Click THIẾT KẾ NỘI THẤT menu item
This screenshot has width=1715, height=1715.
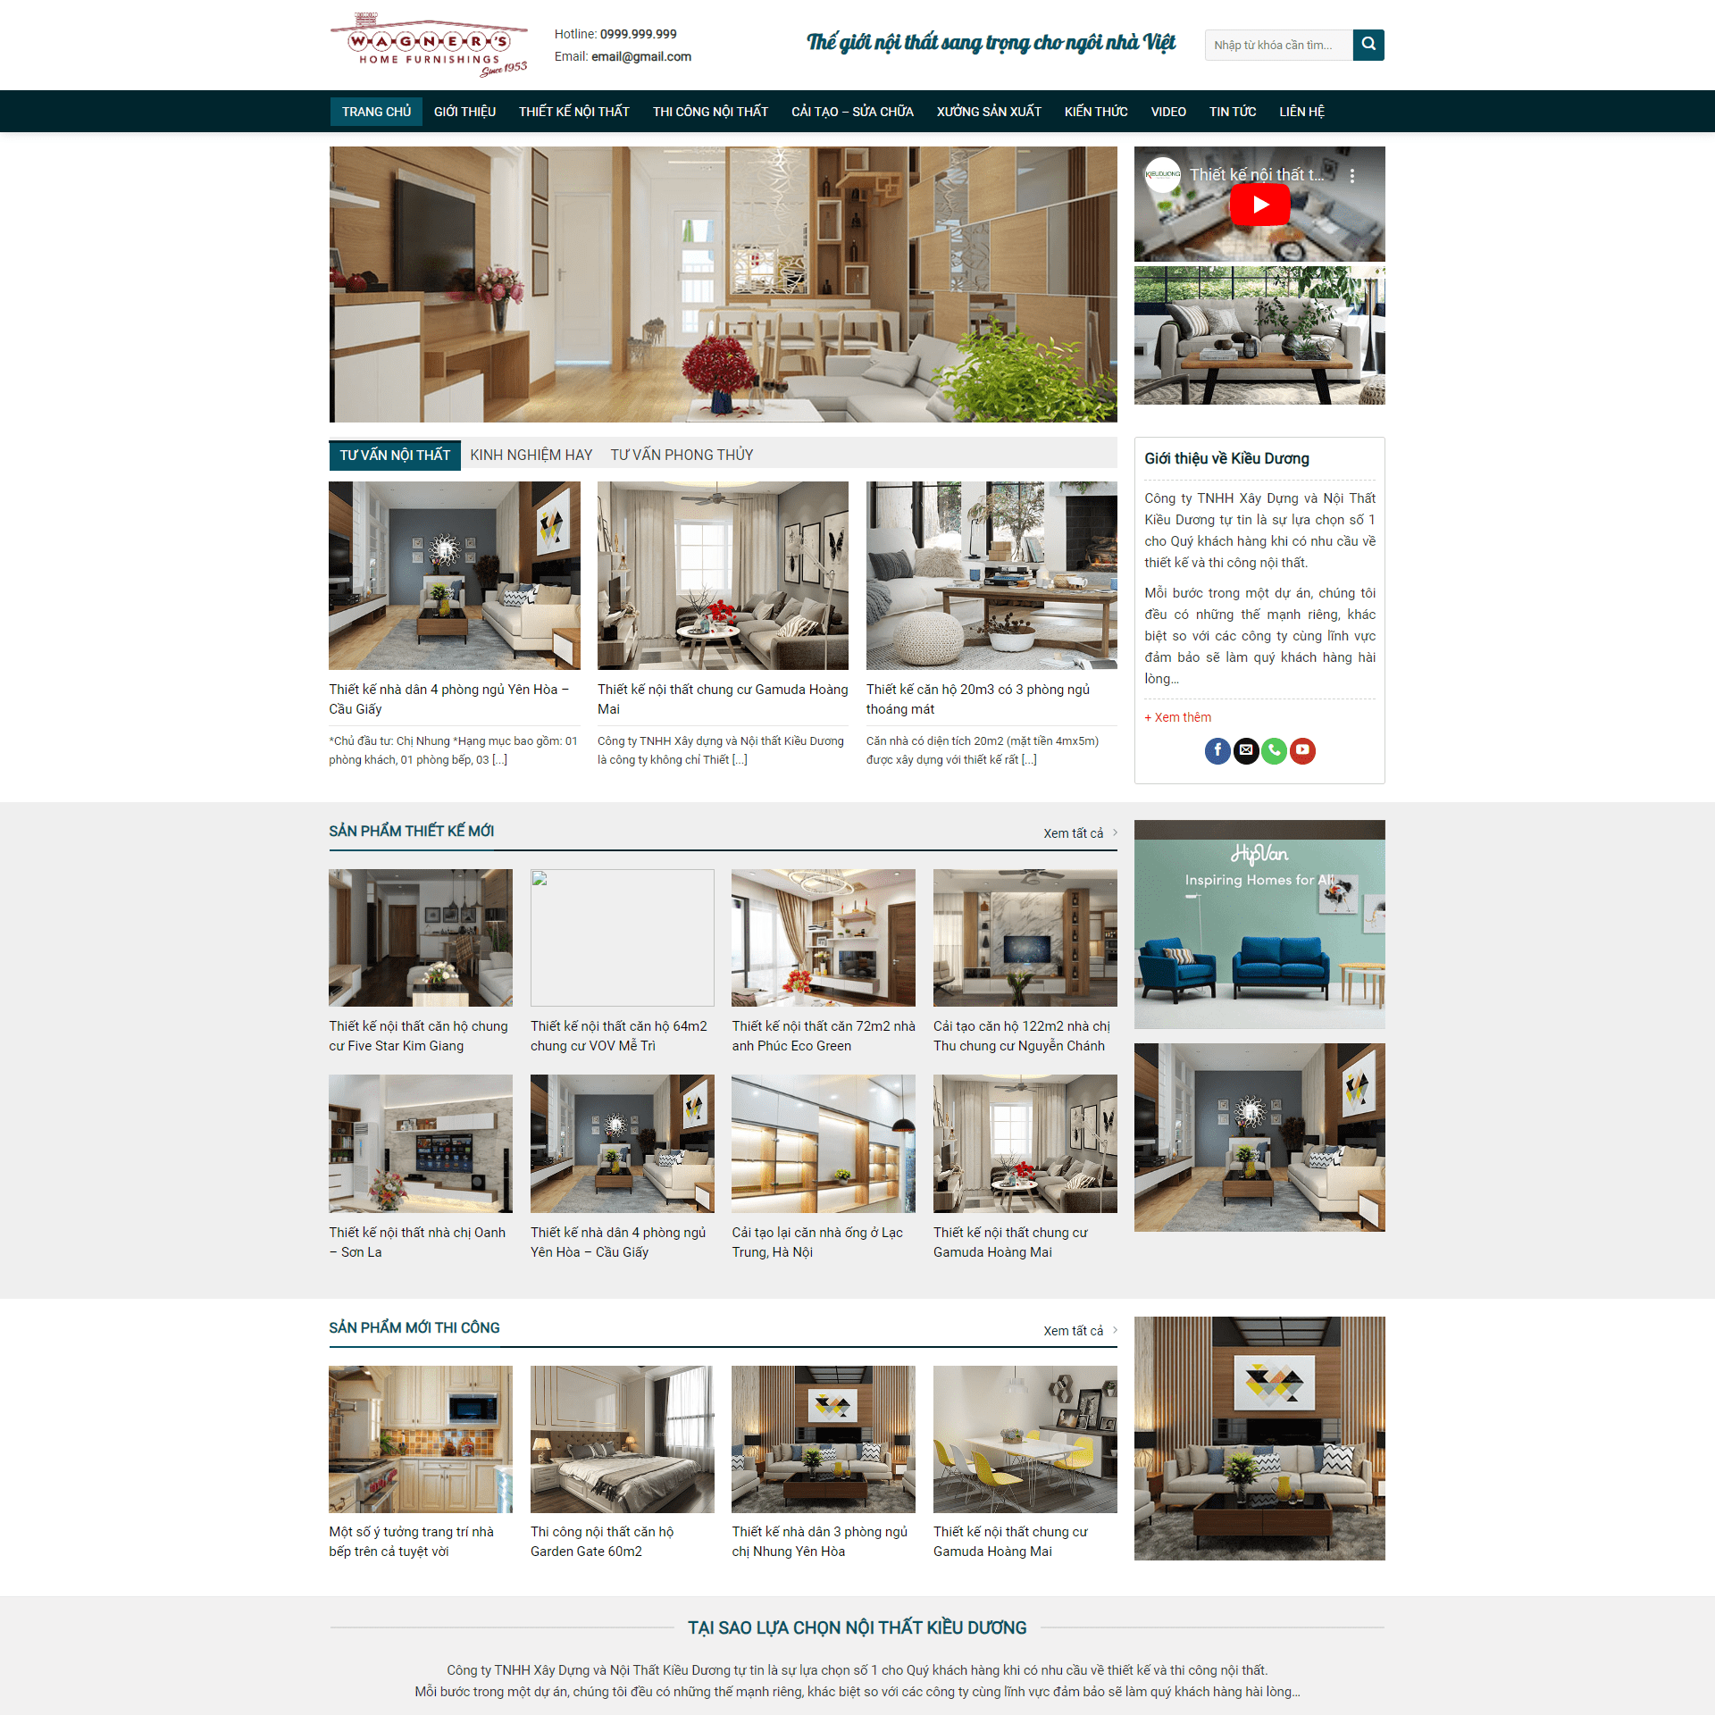click(573, 110)
